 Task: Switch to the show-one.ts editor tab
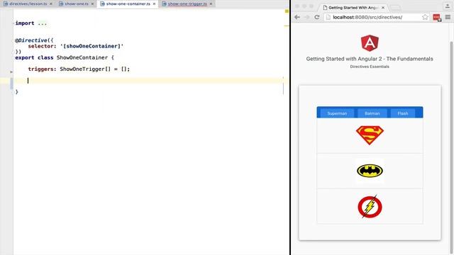pyautogui.click(x=77, y=4)
